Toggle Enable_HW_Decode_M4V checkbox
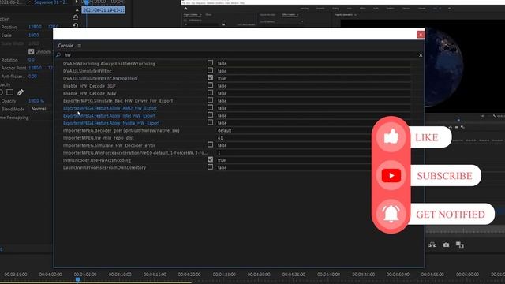 click(x=211, y=92)
